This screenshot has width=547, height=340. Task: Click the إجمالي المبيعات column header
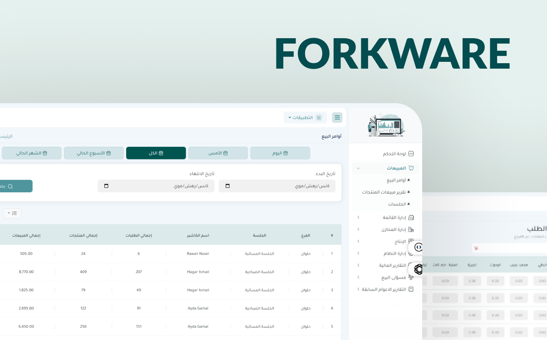coord(27,235)
